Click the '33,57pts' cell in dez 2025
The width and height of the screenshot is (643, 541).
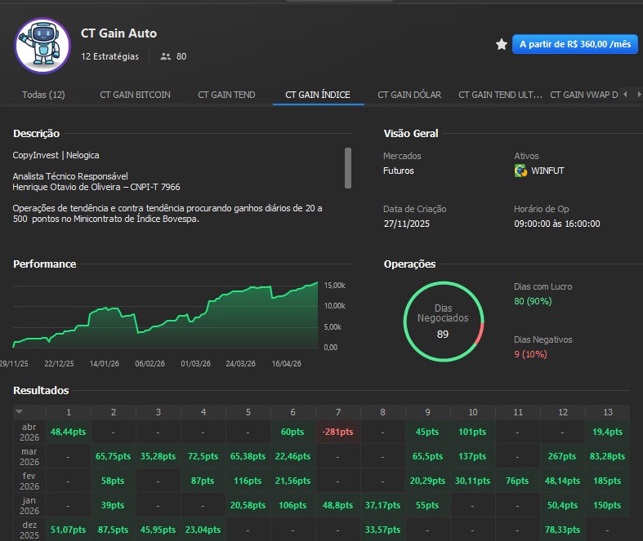(382, 530)
